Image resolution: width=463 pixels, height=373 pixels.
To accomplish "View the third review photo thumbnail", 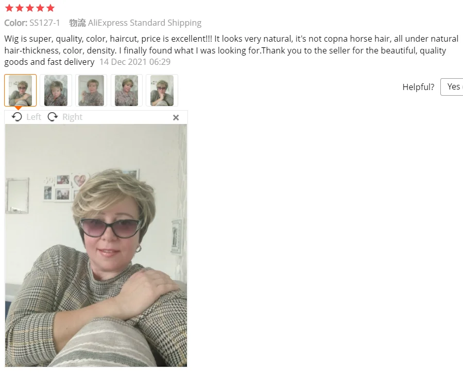I will point(91,90).
